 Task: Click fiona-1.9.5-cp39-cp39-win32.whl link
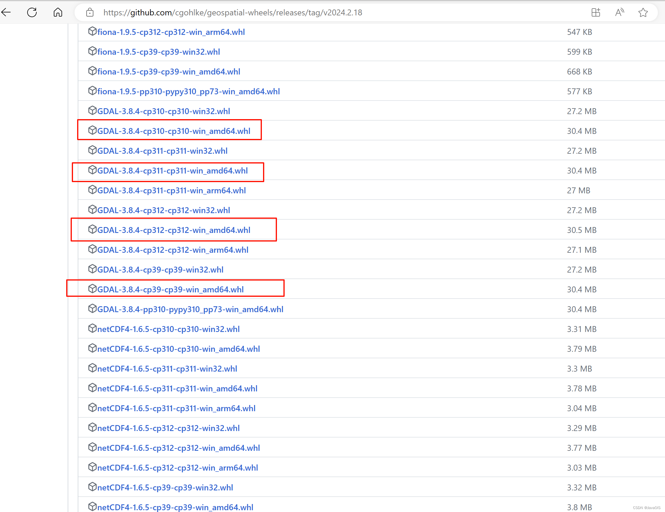tap(158, 52)
